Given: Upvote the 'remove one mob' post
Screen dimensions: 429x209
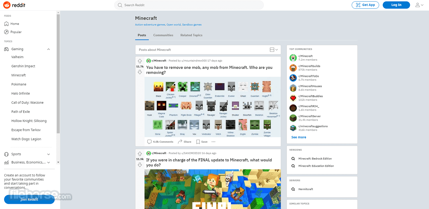Looking at the screenshot, I should [140, 61].
